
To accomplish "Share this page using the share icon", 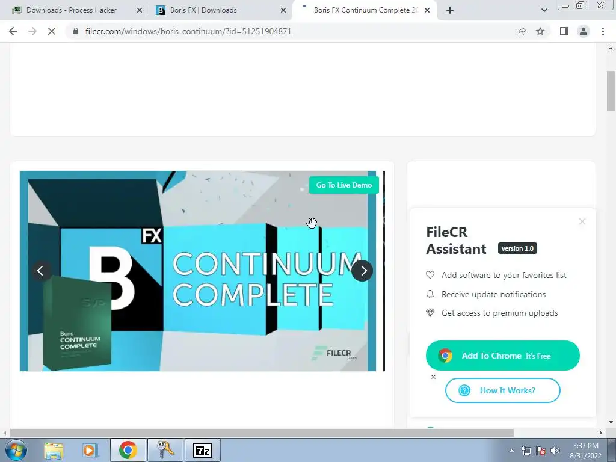I will [521, 31].
